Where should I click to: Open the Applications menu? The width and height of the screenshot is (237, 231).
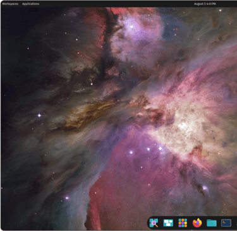coord(30,4)
